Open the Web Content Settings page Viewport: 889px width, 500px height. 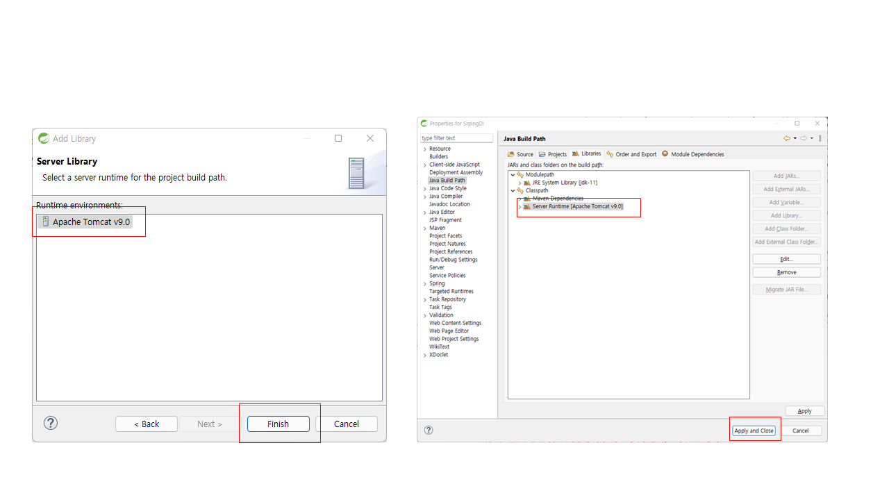coord(455,323)
